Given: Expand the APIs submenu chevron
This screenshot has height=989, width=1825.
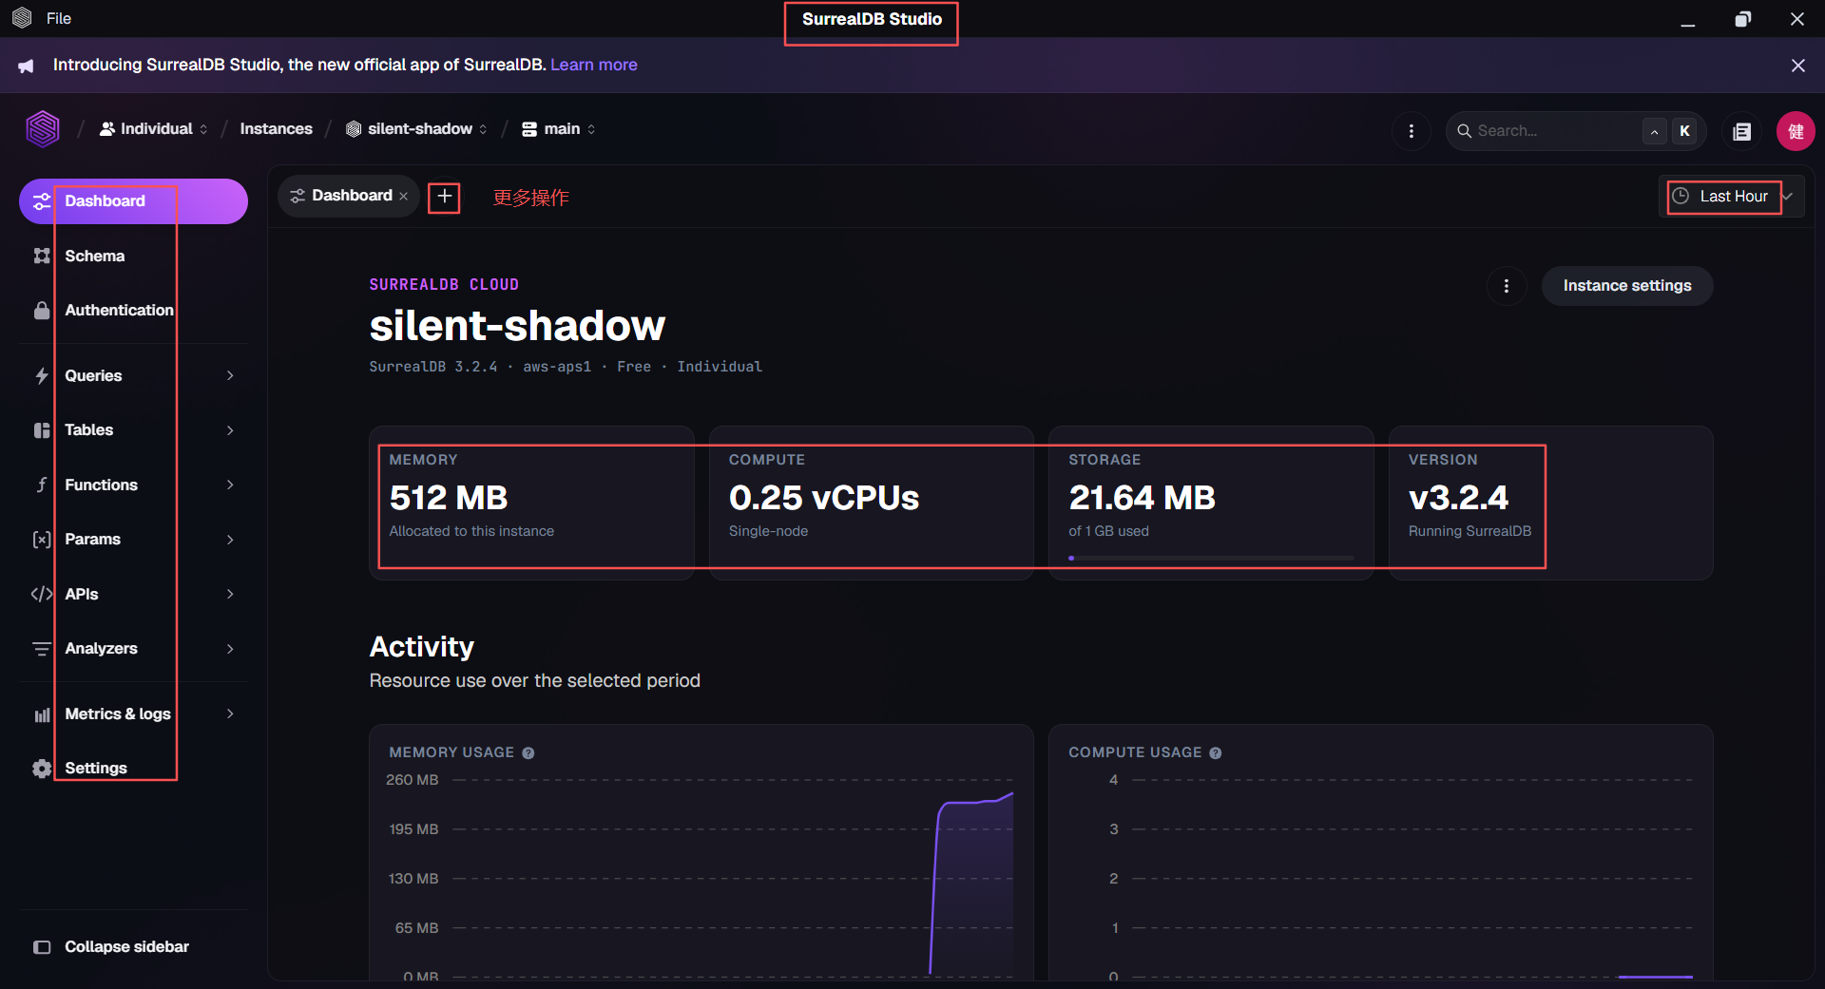Looking at the screenshot, I should coord(230,594).
